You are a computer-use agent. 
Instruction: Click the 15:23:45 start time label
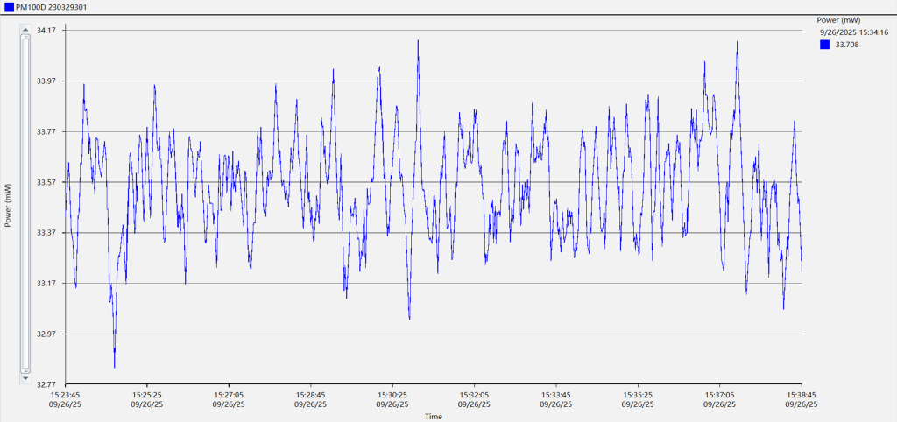[65, 395]
